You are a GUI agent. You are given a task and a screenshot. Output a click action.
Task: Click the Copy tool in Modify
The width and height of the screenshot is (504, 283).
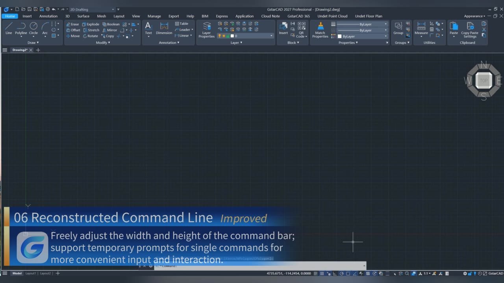[107, 36]
